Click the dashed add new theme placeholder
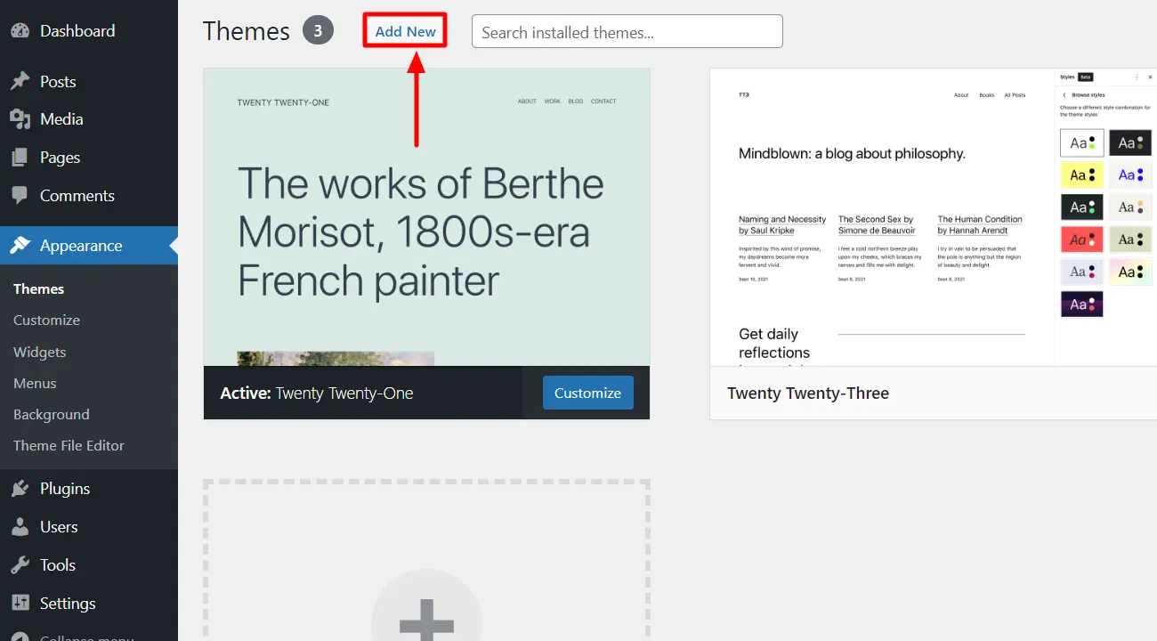 (x=426, y=561)
